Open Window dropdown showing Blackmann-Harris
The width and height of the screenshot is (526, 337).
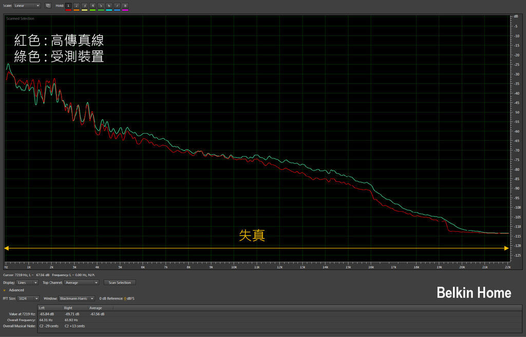(x=77, y=298)
